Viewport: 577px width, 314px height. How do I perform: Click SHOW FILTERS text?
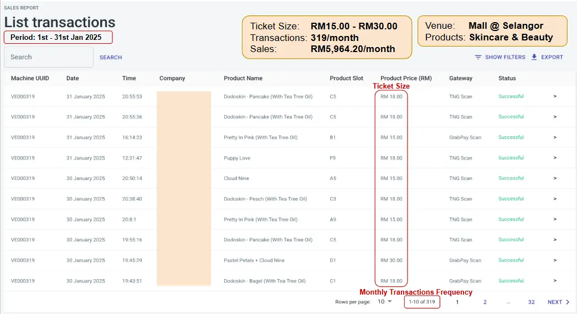[x=505, y=57]
